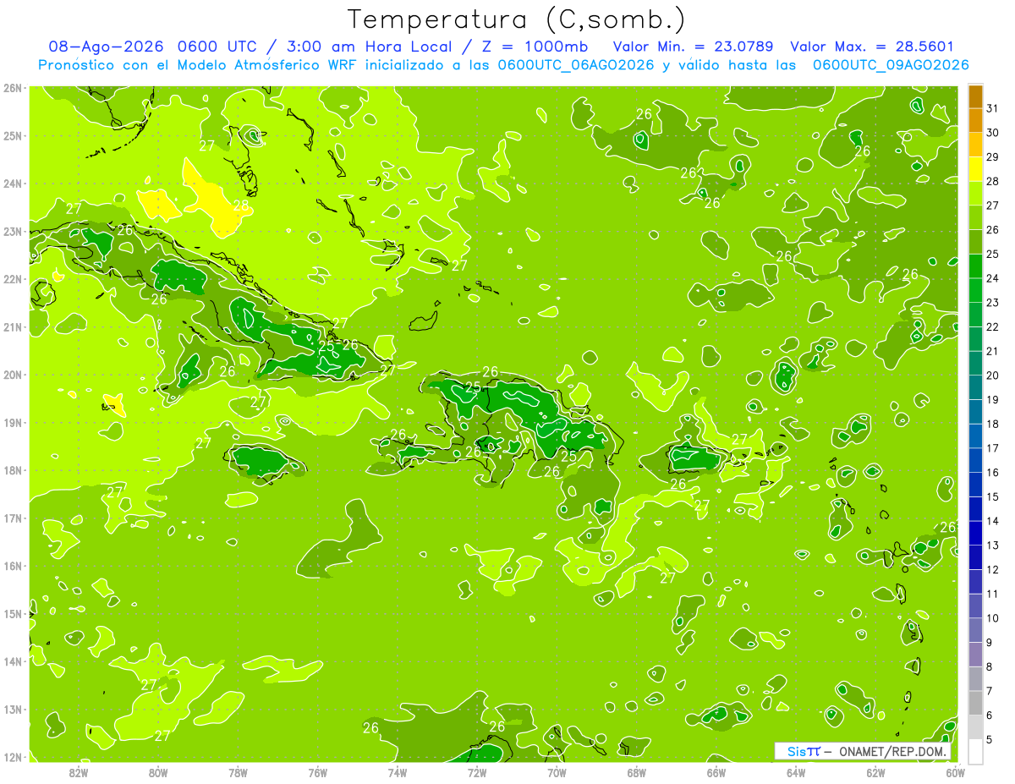Click the gray legend swatch between 6 and 7
This screenshot has width=1015, height=784.
click(x=975, y=703)
